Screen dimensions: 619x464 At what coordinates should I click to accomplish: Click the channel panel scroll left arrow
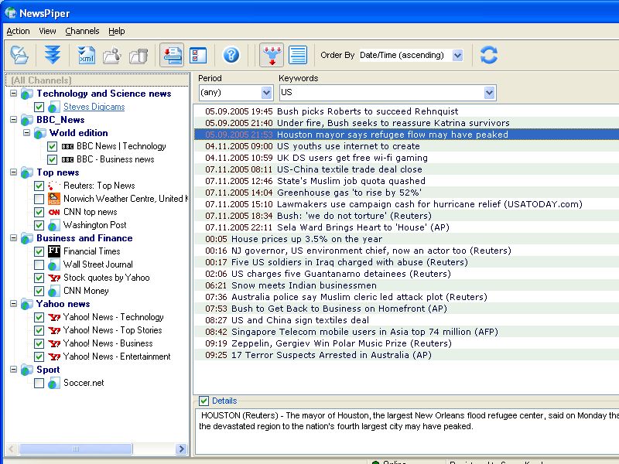click(x=11, y=449)
